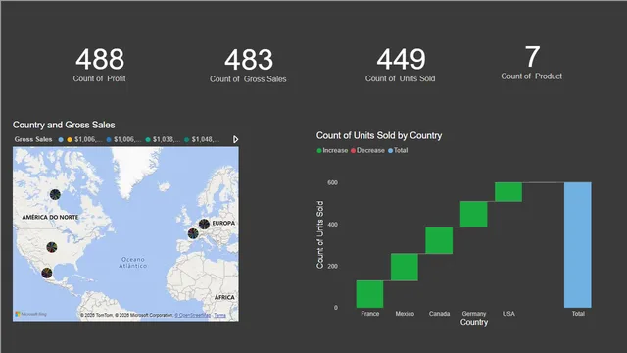Click the USA axis label
627x353 pixels.
[x=508, y=314]
